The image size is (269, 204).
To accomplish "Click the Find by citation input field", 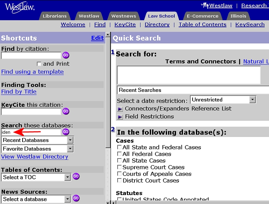I will point(31,56).
